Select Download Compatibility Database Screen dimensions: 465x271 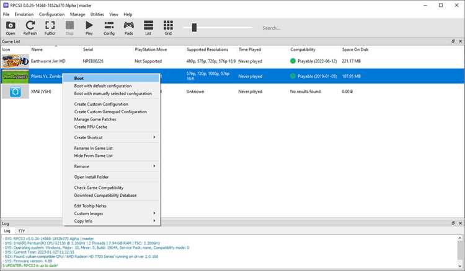pos(112,196)
